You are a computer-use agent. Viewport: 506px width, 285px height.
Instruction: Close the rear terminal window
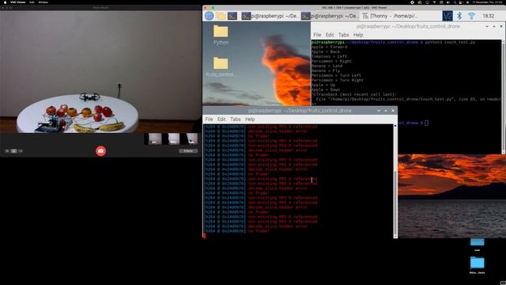[501, 26]
